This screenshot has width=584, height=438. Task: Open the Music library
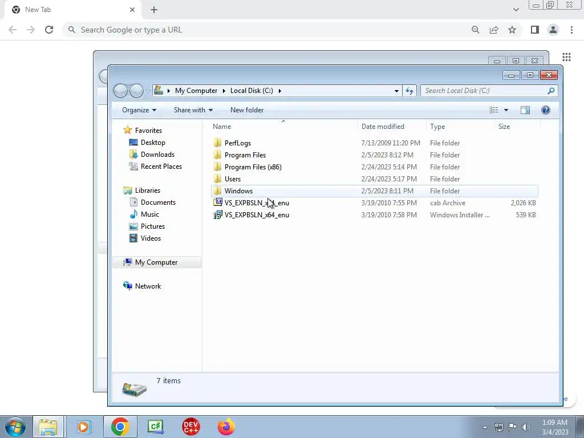coord(150,214)
